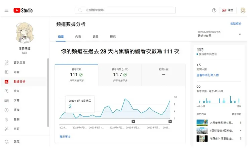
Task: Click the tooltip date 2023年6月13日
Action: tap(80, 101)
